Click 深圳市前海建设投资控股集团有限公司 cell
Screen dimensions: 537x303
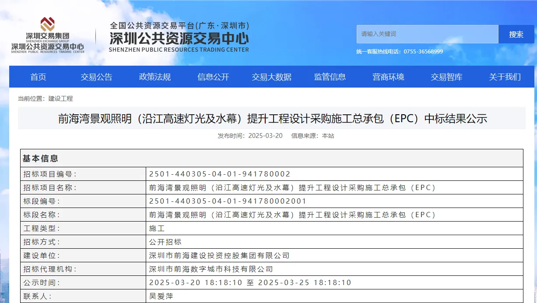pos(334,255)
